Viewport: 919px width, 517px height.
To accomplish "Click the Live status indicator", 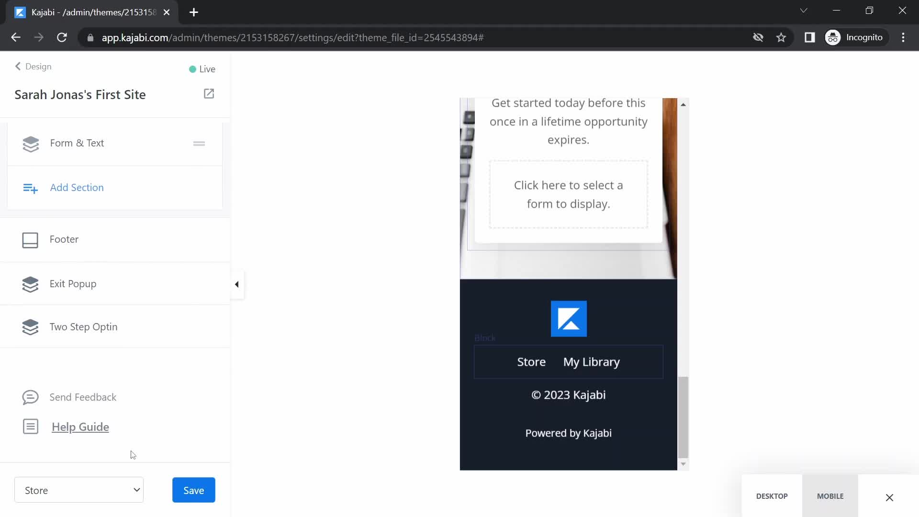I will click(202, 68).
